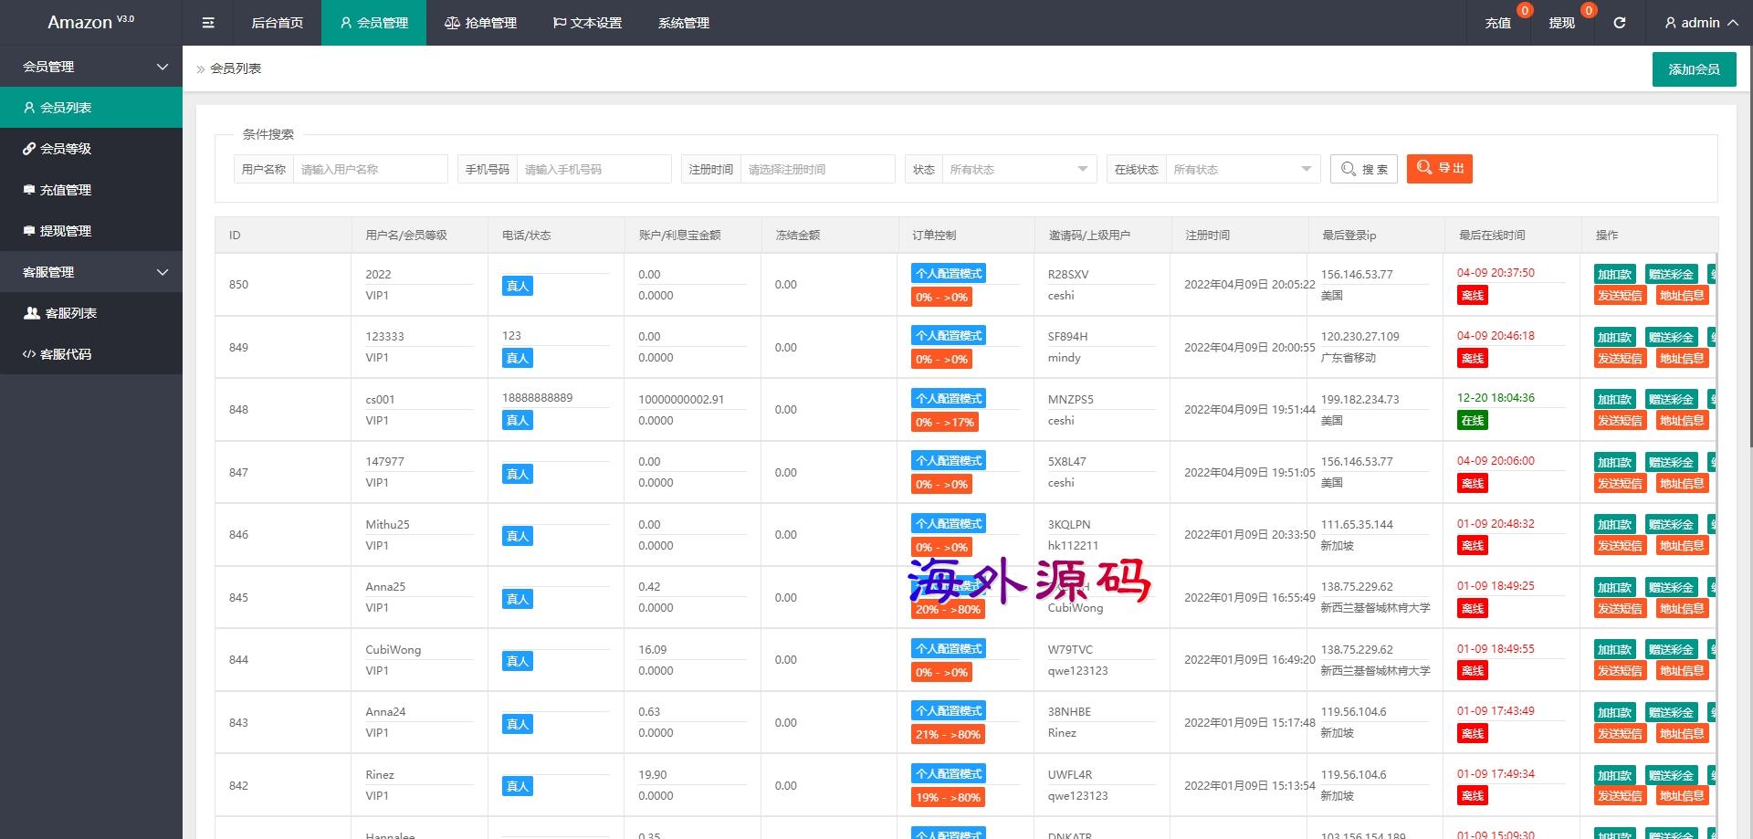Click the Amazon V3.0 logo
Viewport: 1753px width, 839px height.
(90, 22)
